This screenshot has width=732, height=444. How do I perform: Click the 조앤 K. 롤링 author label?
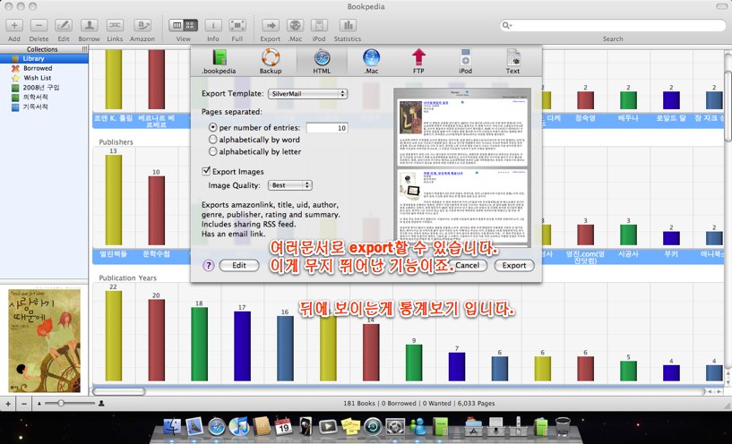point(114,118)
